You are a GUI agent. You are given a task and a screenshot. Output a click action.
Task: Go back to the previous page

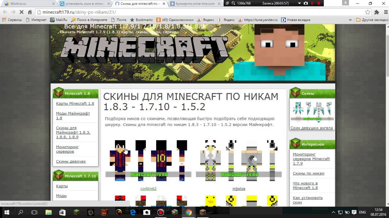coord(5,12)
